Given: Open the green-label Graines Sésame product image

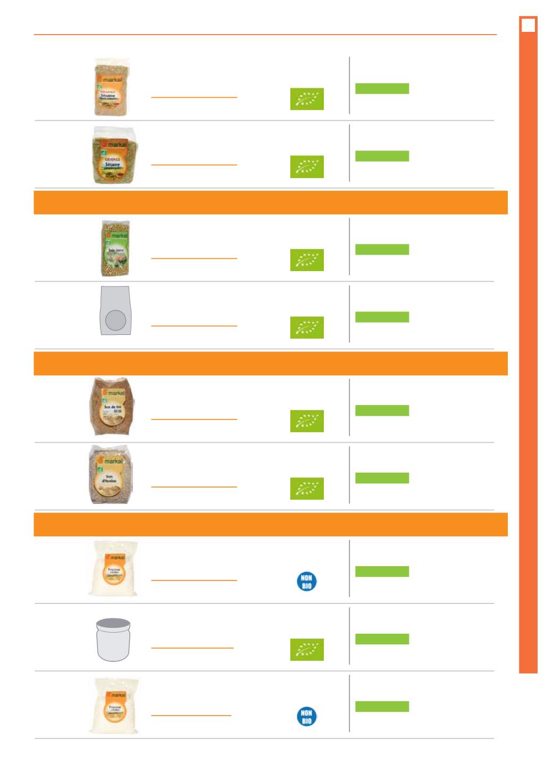Looking at the screenshot, I should tap(114, 155).
